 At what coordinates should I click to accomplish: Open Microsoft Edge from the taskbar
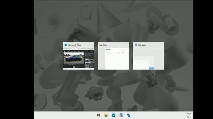[113, 115]
